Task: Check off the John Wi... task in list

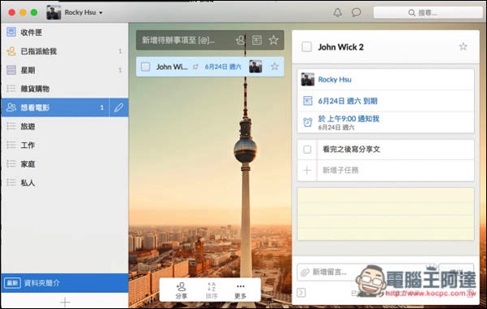Action: (x=145, y=67)
